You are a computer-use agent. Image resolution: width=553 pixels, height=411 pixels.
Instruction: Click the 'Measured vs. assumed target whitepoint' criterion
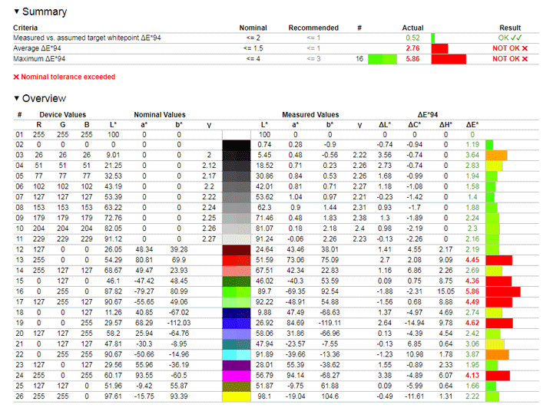click(87, 38)
